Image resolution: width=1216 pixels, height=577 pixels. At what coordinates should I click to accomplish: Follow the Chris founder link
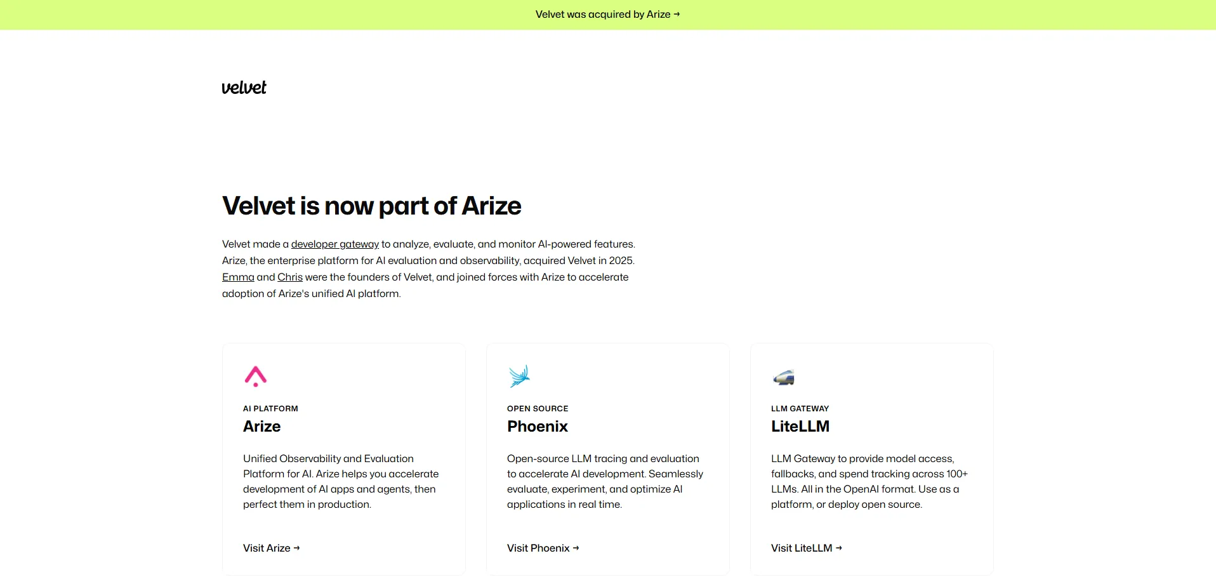290,277
